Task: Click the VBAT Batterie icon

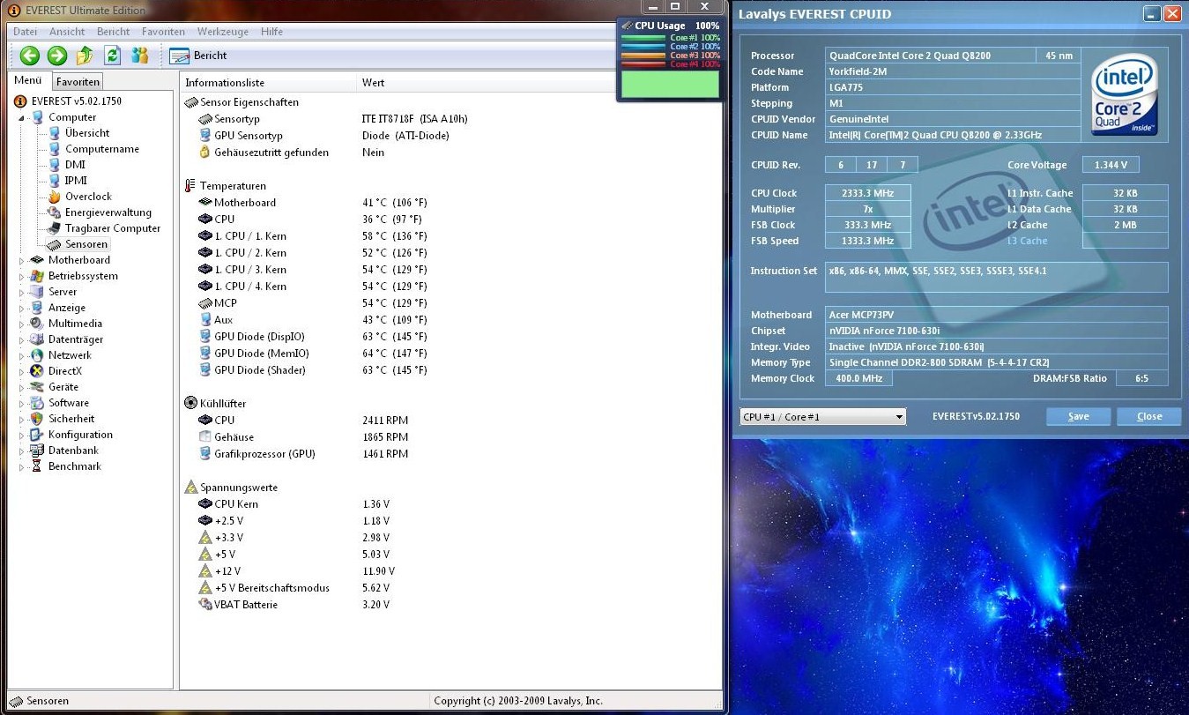Action: [x=205, y=605]
